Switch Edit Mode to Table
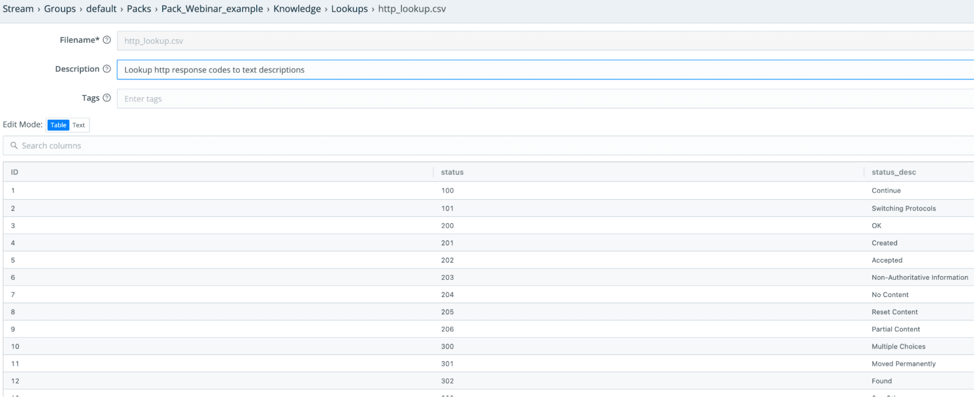Viewport: 974px width, 397px height. coord(58,125)
